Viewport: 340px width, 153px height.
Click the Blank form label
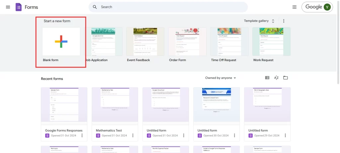50,60
